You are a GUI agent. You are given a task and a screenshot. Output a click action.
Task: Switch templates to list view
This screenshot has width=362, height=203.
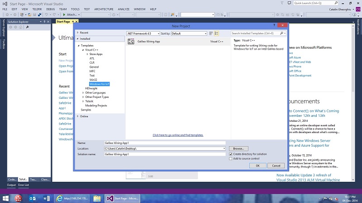216,33
